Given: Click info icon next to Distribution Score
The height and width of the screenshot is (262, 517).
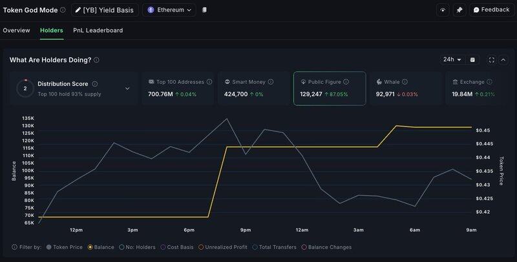Looking at the screenshot, I should point(95,84).
